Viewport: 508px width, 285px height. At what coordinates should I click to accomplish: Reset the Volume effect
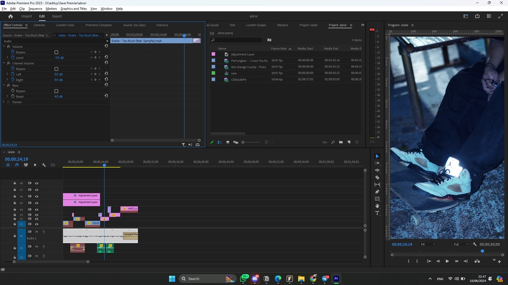[106, 46]
